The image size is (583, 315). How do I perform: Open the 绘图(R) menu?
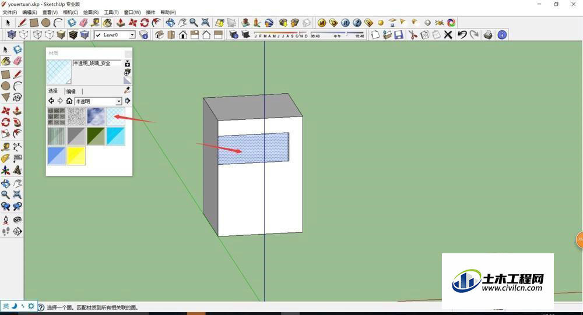91,12
